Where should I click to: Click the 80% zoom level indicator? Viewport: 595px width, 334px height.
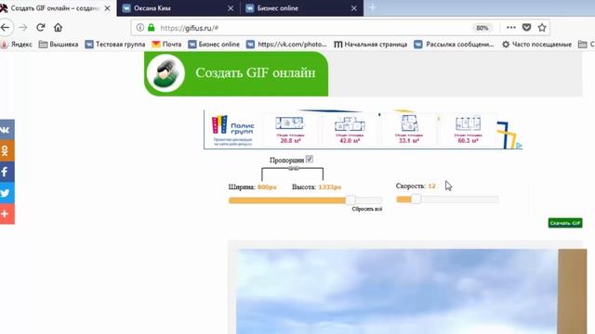click(482, 28)
